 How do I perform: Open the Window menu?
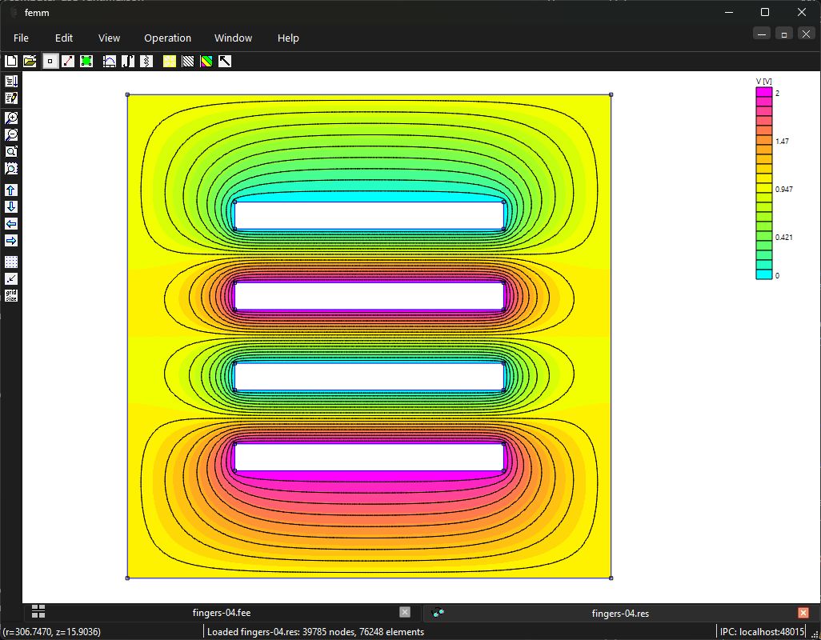233,38
